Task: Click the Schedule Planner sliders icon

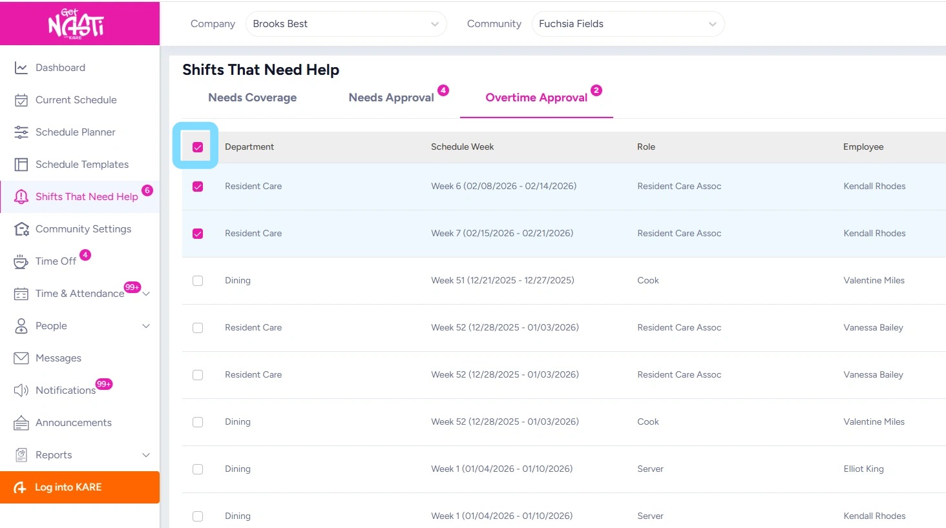Action: [21, 132]
